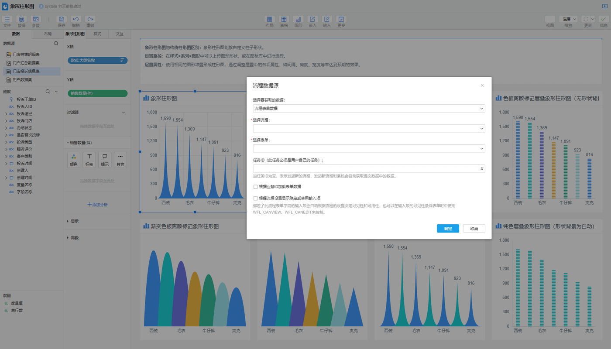Click the search icon beside 数据源
Image resolution: width=611 pixels, height=349 pixels.
click(56, 44)
